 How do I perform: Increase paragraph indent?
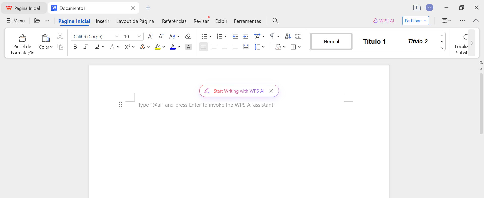246,36
